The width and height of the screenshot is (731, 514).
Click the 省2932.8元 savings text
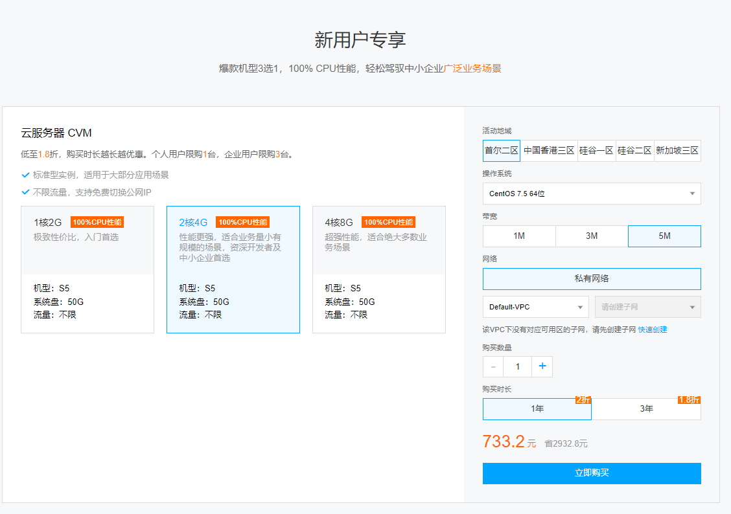pyautogui.click(x=566, y=443)
